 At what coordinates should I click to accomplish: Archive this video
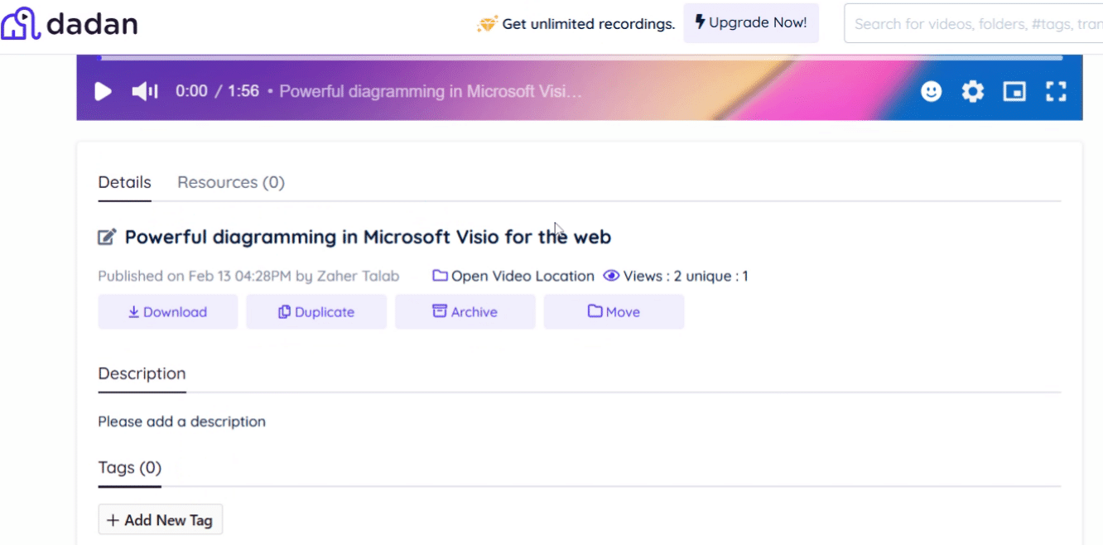coord(465,312)
